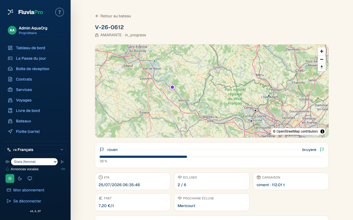The height and width of the screenshot is (220, 353).
Task: Click cargo value ciment · 112.01 t
Action: click(x=271, y=185)
